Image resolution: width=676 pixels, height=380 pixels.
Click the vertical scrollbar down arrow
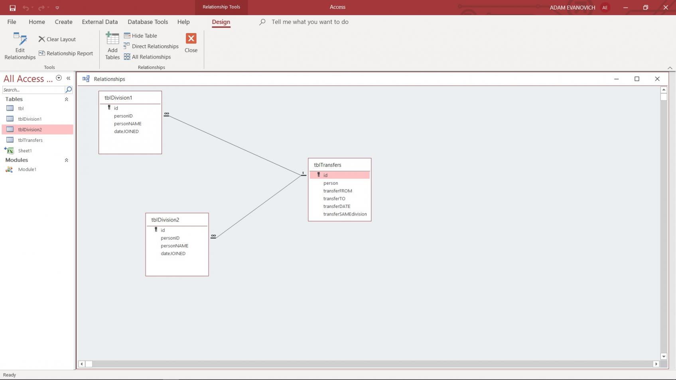click(x=664, y=356)
